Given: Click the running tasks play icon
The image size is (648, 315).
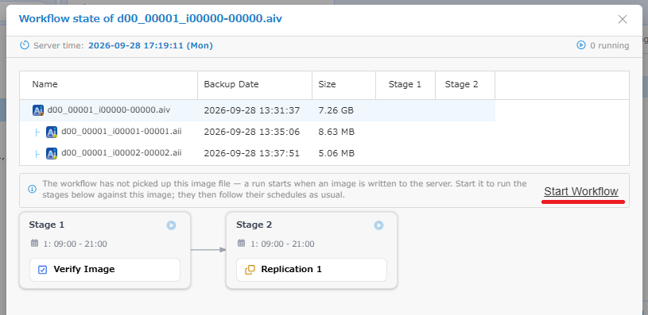Looking at the screenshot, I should point(581,45).
